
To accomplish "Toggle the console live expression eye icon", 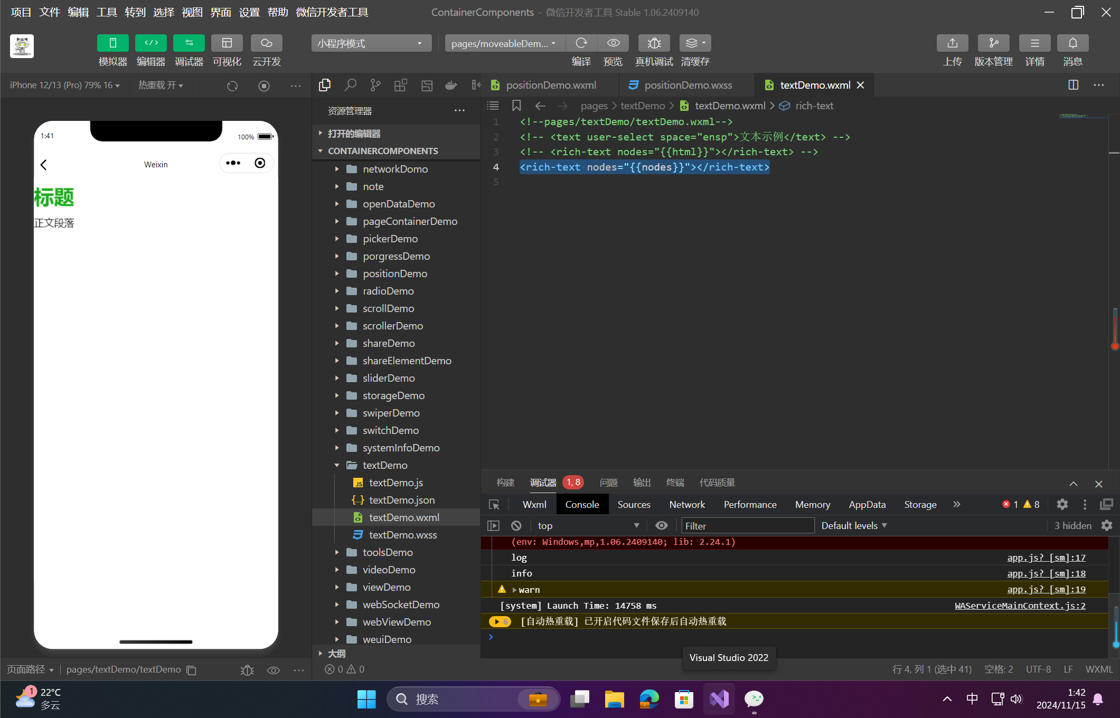I will pos(661,526).
